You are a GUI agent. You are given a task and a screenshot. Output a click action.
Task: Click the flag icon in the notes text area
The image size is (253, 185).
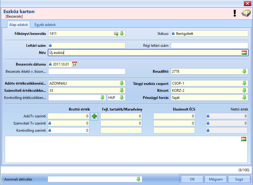[244, 139]
